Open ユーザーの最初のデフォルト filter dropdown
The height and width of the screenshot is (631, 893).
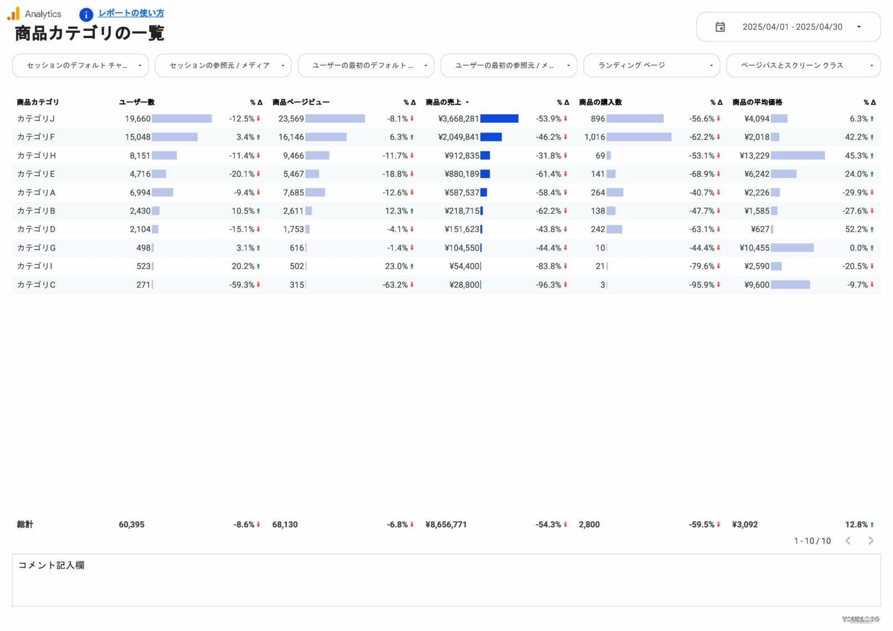pyautogui.click(x=366, y=65)
